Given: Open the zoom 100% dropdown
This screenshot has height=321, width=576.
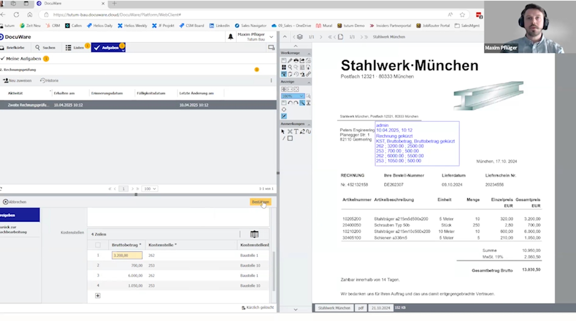Looking at the screenshot, I should tap(293, 96).
